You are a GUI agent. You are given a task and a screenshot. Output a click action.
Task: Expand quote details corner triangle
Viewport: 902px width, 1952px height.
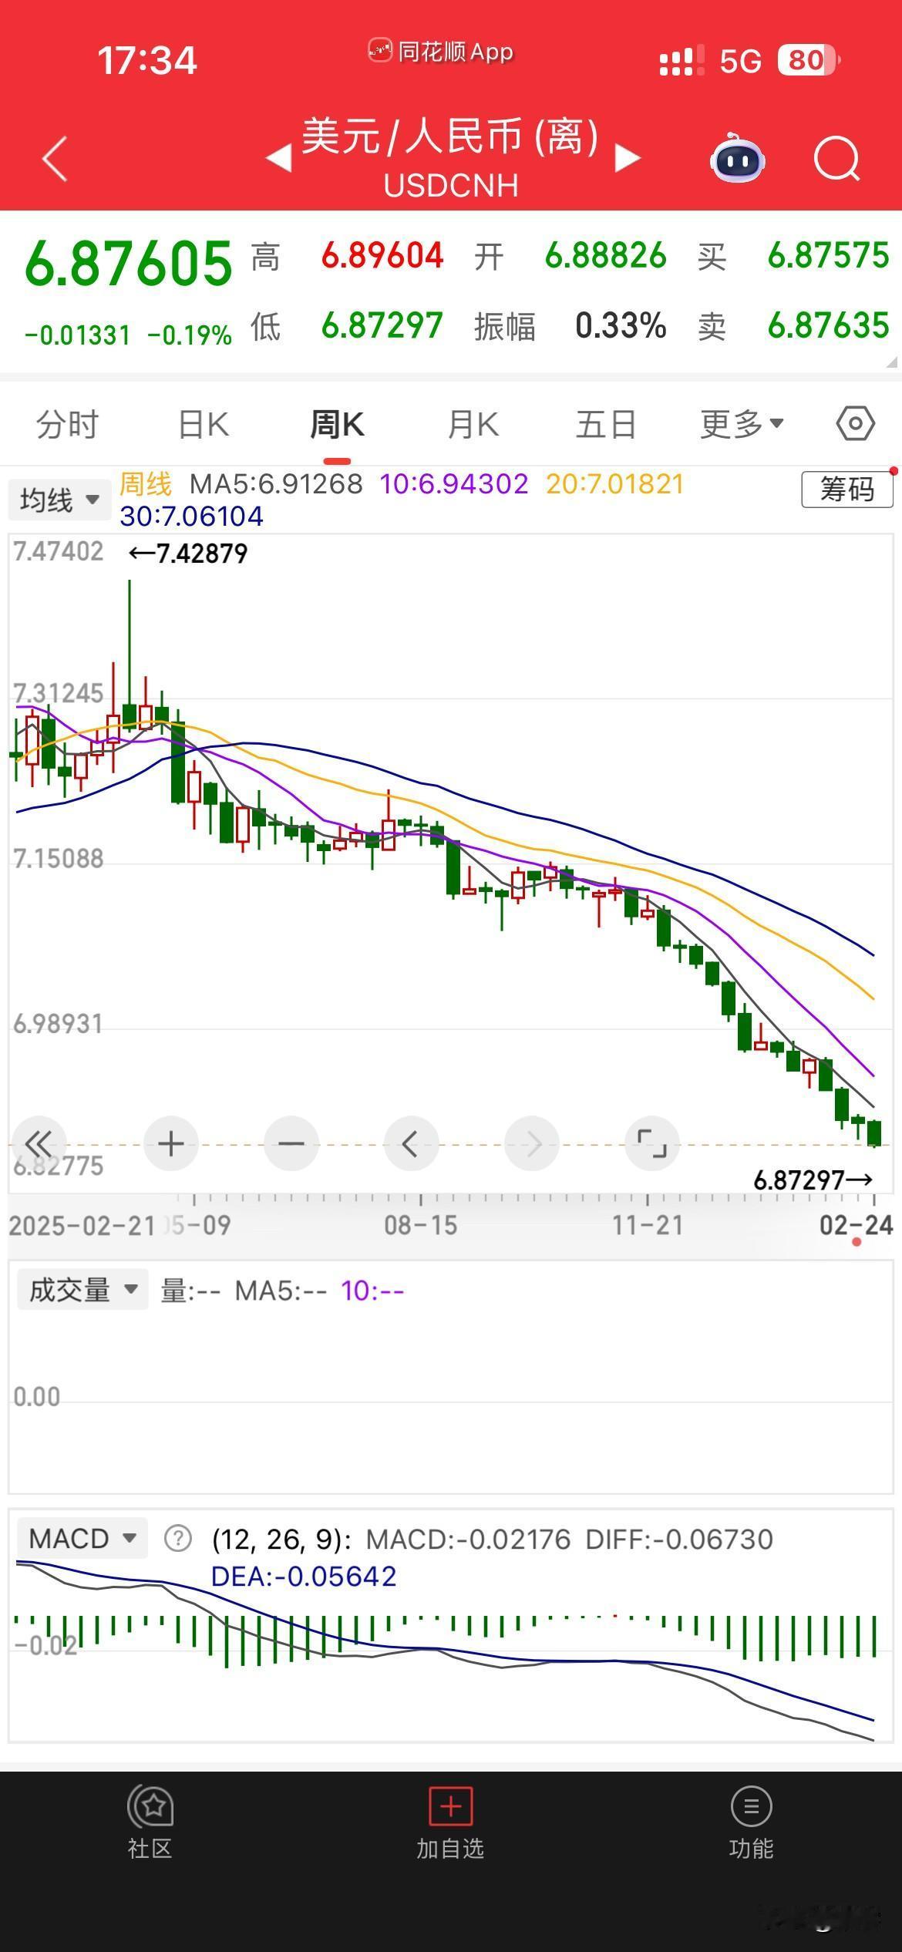(892, 362)
